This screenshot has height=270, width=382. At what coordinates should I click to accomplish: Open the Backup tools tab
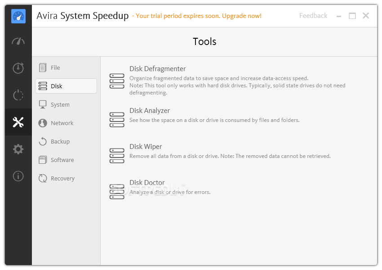[66, 141]
